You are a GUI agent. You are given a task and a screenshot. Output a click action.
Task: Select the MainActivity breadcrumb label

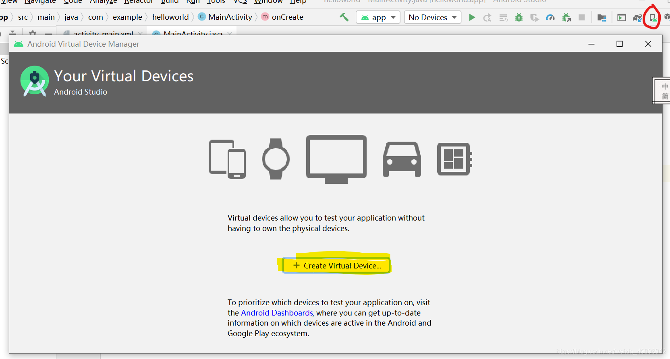[230, 17]
